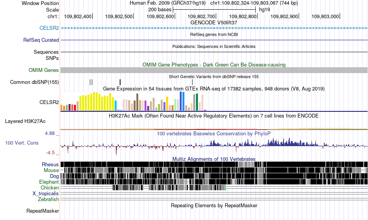Click the 4.88 PhyloP upper limit
368x220 pixels.
(50, 133)
